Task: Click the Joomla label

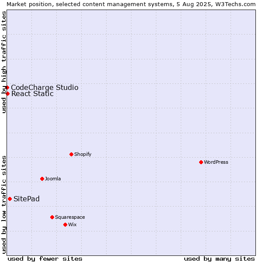Action: coord(53,179)
